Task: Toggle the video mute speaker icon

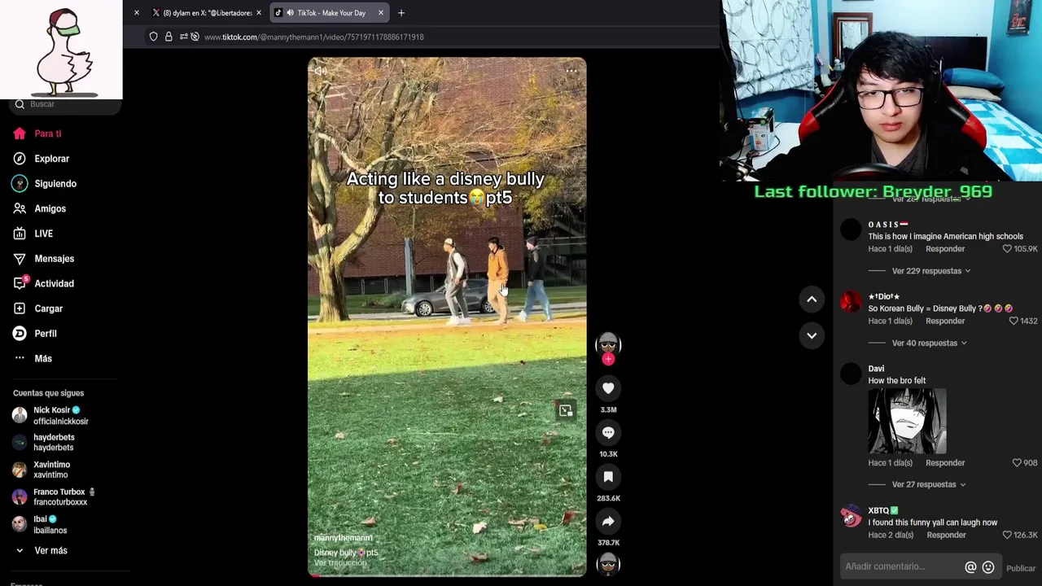Action: (321, 71)
